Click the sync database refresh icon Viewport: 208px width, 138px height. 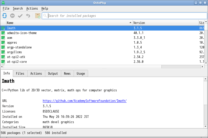point(5,16)
